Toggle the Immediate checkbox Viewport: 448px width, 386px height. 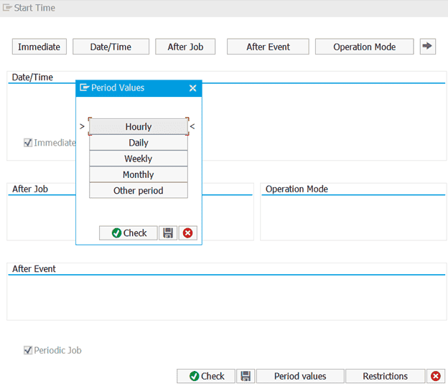pyautogui.click(x=28, y=143)
